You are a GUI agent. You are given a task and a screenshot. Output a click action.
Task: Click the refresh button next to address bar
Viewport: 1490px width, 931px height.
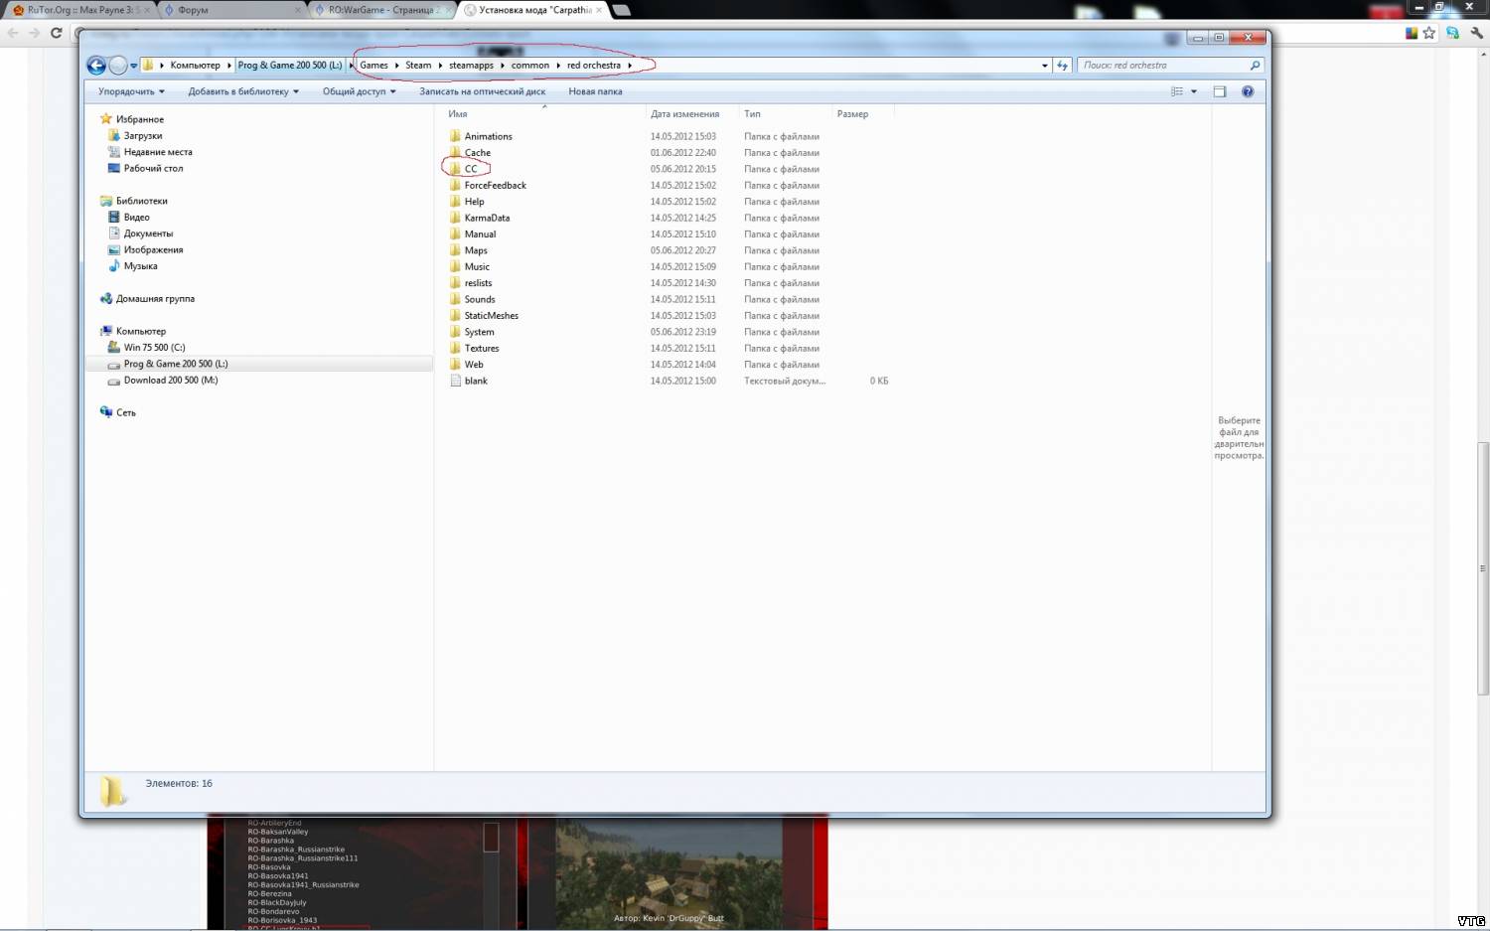[1062, 66]
